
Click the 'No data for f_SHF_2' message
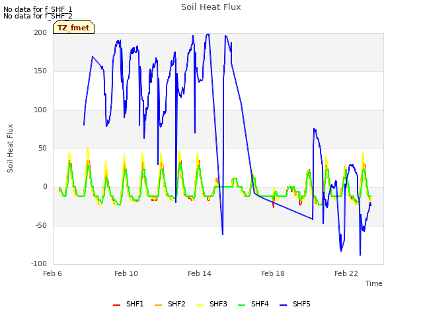(x=38, y=16)
